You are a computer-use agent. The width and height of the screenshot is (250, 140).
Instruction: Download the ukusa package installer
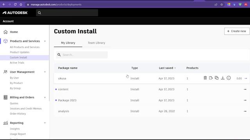pyautogui.click(x=223, y=78)
